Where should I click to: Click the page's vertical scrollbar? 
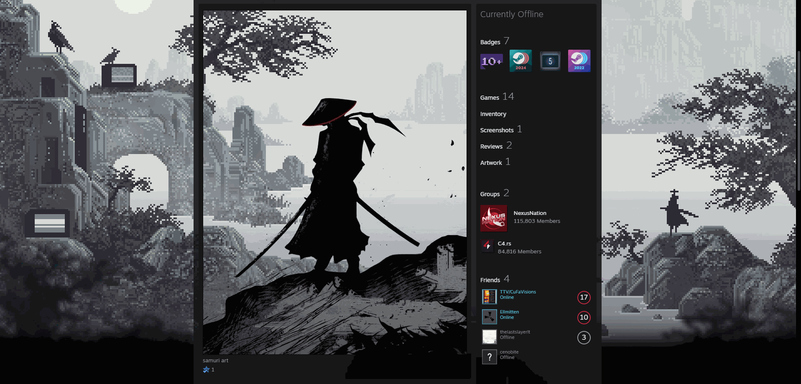tap(798, 121)
